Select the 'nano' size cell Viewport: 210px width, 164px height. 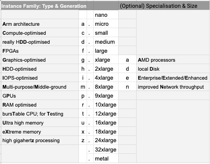point(106,14)
